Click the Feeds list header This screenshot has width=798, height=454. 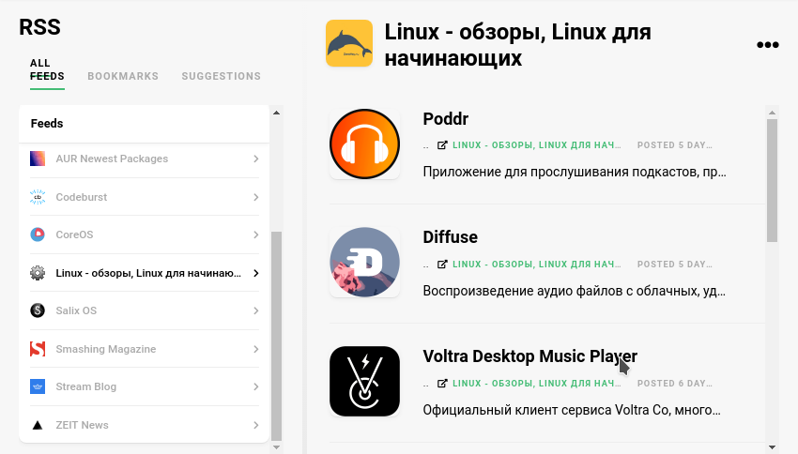[x=144, y=124]
